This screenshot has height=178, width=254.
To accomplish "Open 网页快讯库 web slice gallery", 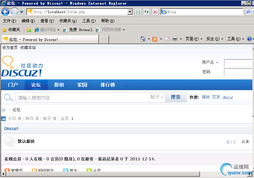I will pyautogui.click(x=110, y=30).
